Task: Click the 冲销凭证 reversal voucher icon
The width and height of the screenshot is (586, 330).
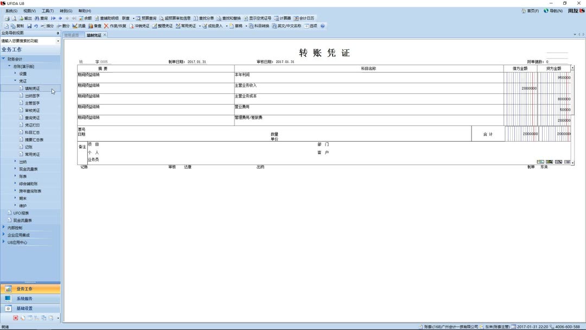Action: coord(141,26)
